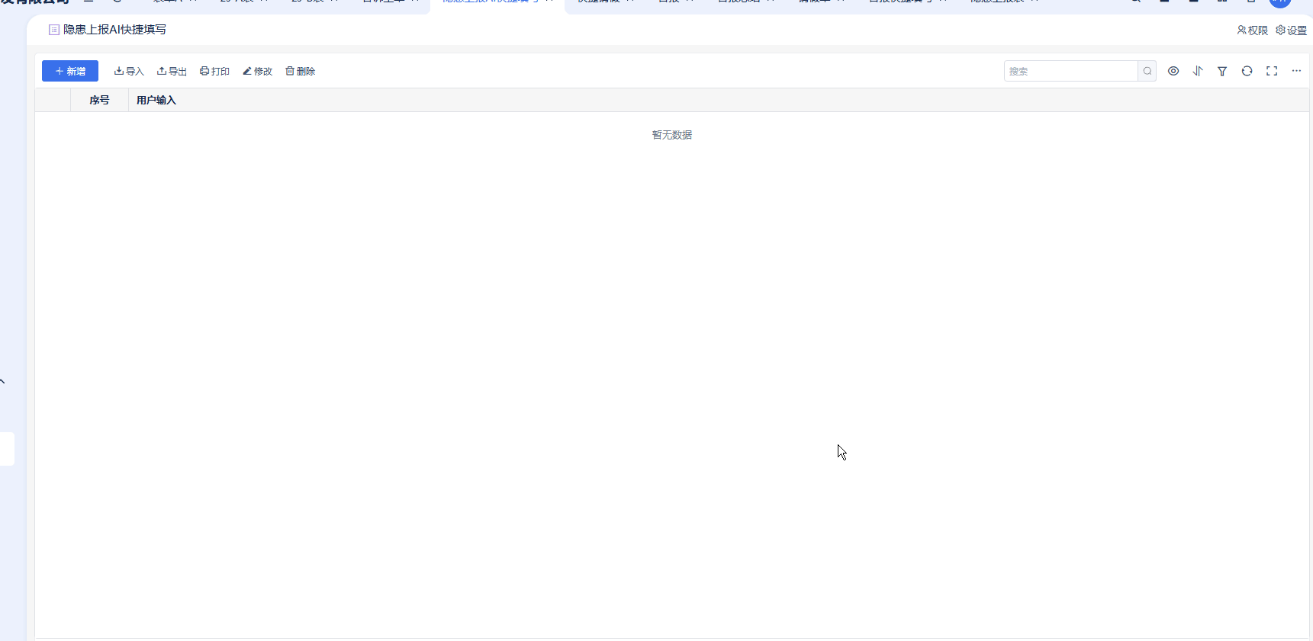Refresh the table with circular arrows icon
The height and width of the screenshot is (641, 1313).
point(1247,71)
